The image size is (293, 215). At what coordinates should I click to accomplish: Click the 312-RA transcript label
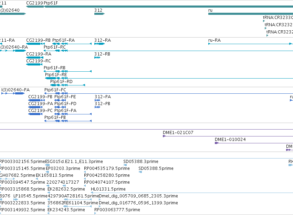pos(103,40)
